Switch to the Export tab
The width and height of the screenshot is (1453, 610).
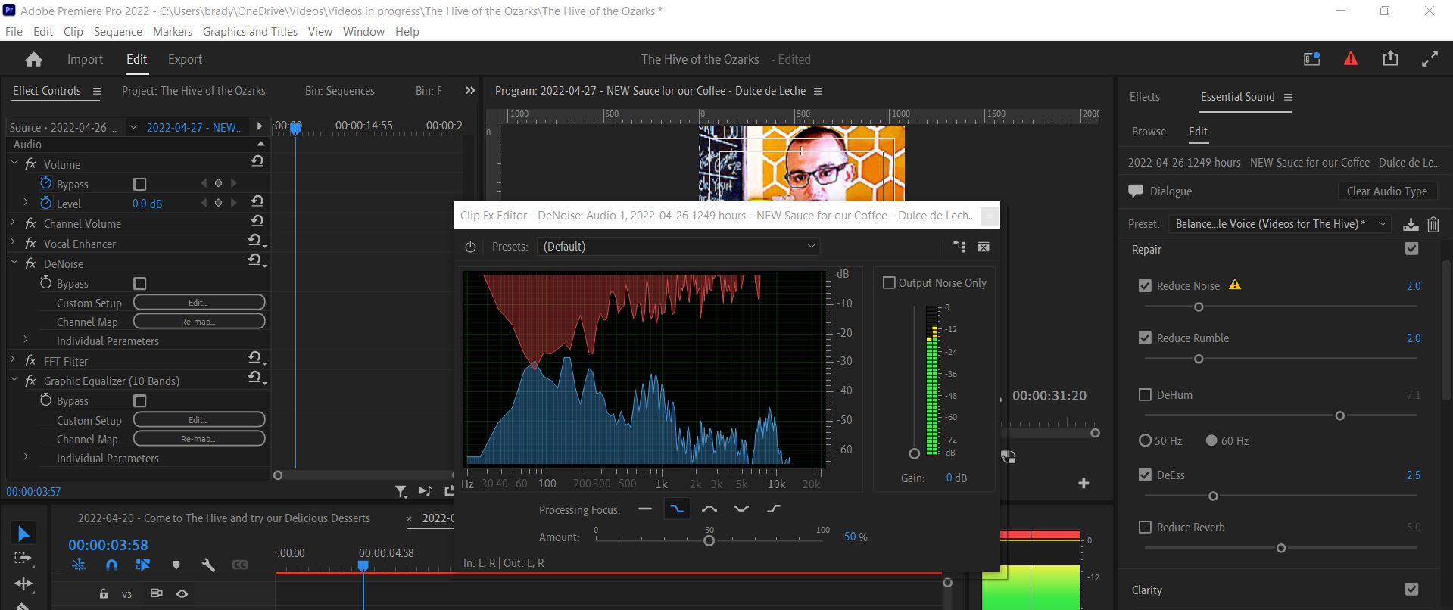coord(185,59)
